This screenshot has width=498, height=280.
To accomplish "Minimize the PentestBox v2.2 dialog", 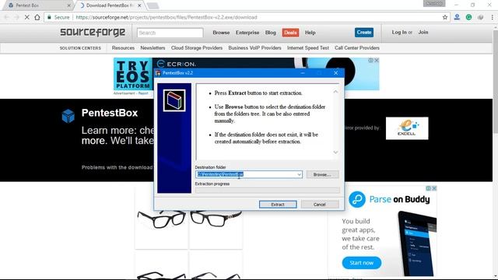I will coord(303,72).
